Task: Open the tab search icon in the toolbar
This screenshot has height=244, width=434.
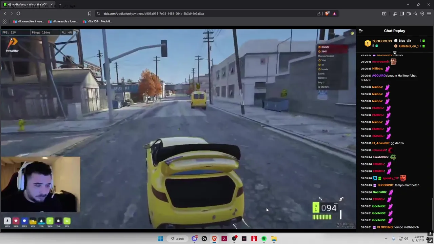Action: (x=384, y=14)
